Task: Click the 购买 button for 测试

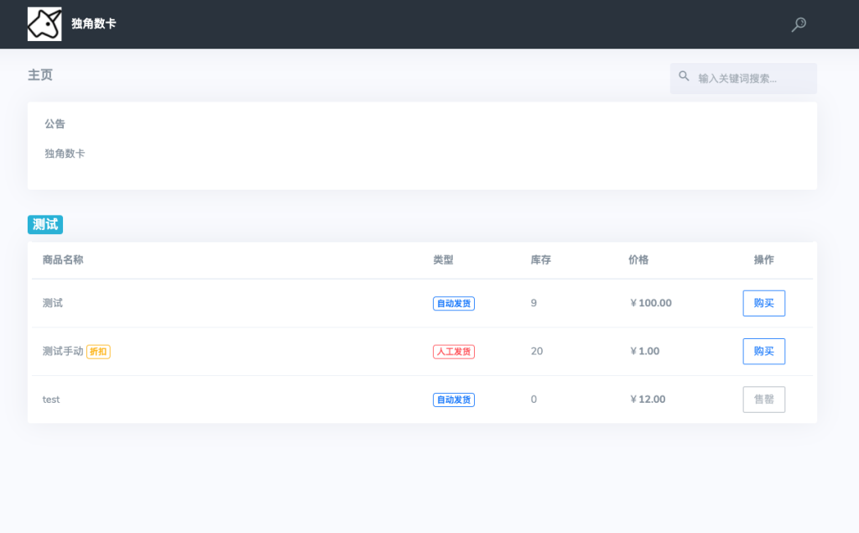Action: 763,303
